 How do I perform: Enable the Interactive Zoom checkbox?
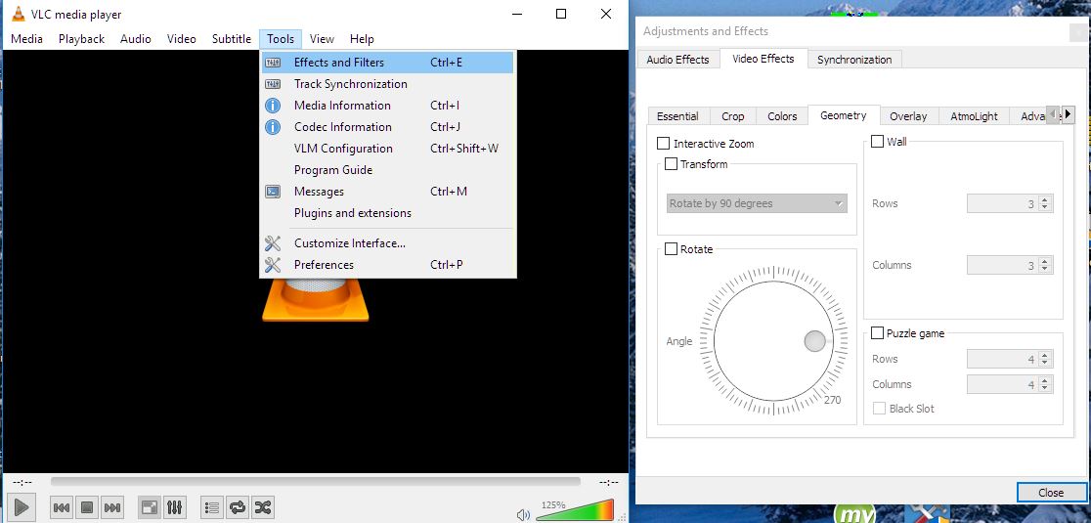point(664,144)
